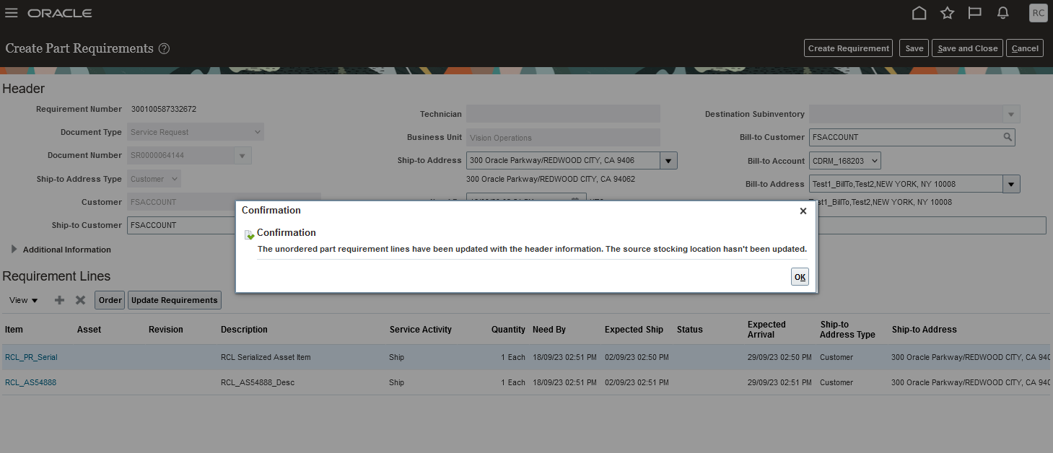Open the Bill-to Address dropdown arrow
Viewport: 1053px width, 453px height.
tap(1011, 184)
